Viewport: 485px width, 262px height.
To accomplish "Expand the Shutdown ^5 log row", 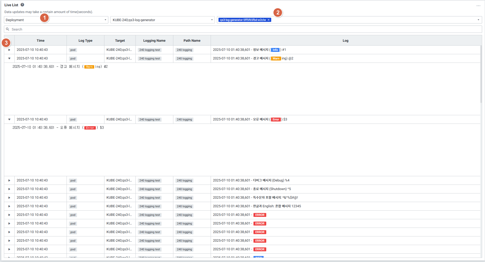I will [x=9, y=189].
